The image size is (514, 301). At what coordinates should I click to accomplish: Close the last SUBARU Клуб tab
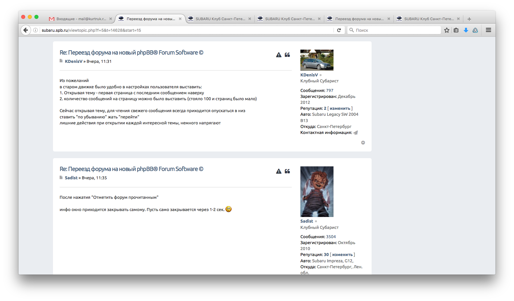tap(458, 19)
